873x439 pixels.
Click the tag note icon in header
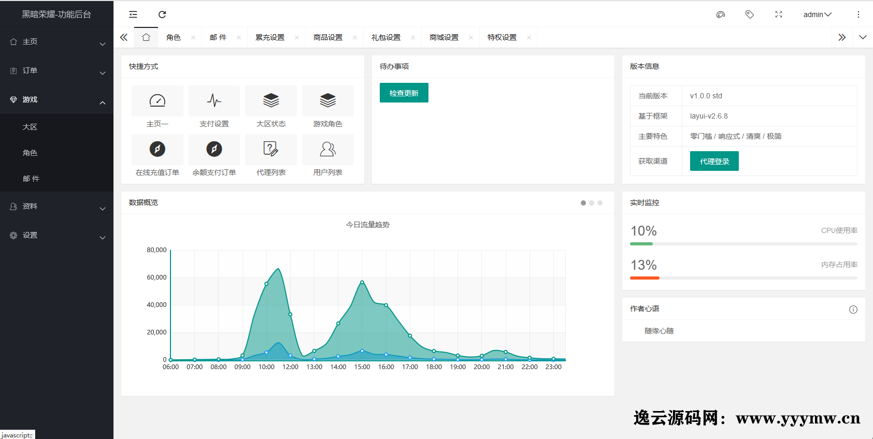point(750,14)
